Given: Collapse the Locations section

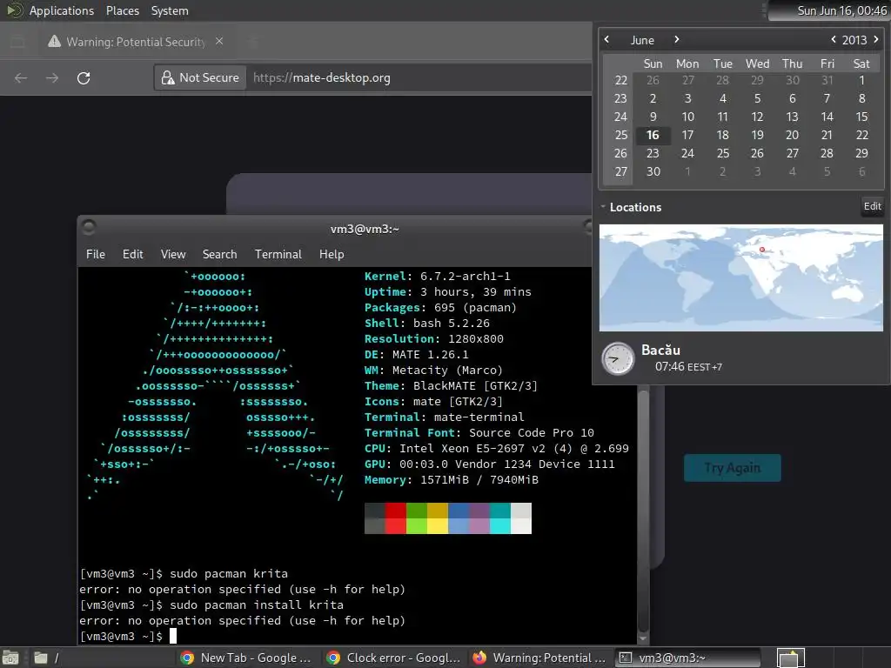Looking at the screenshot, I should (603, 207).
